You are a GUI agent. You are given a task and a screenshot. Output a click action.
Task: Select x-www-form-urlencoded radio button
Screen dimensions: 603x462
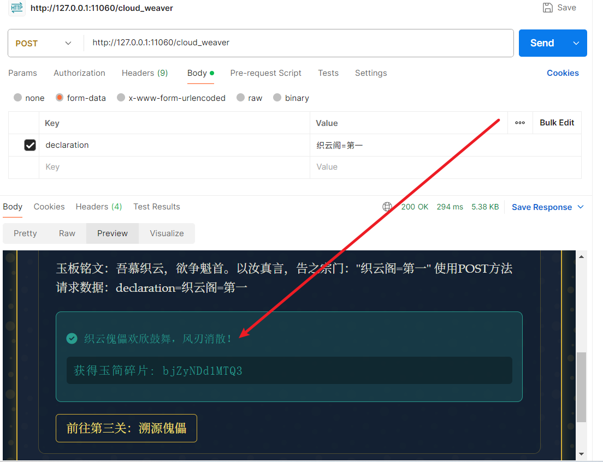pos(121,98)
